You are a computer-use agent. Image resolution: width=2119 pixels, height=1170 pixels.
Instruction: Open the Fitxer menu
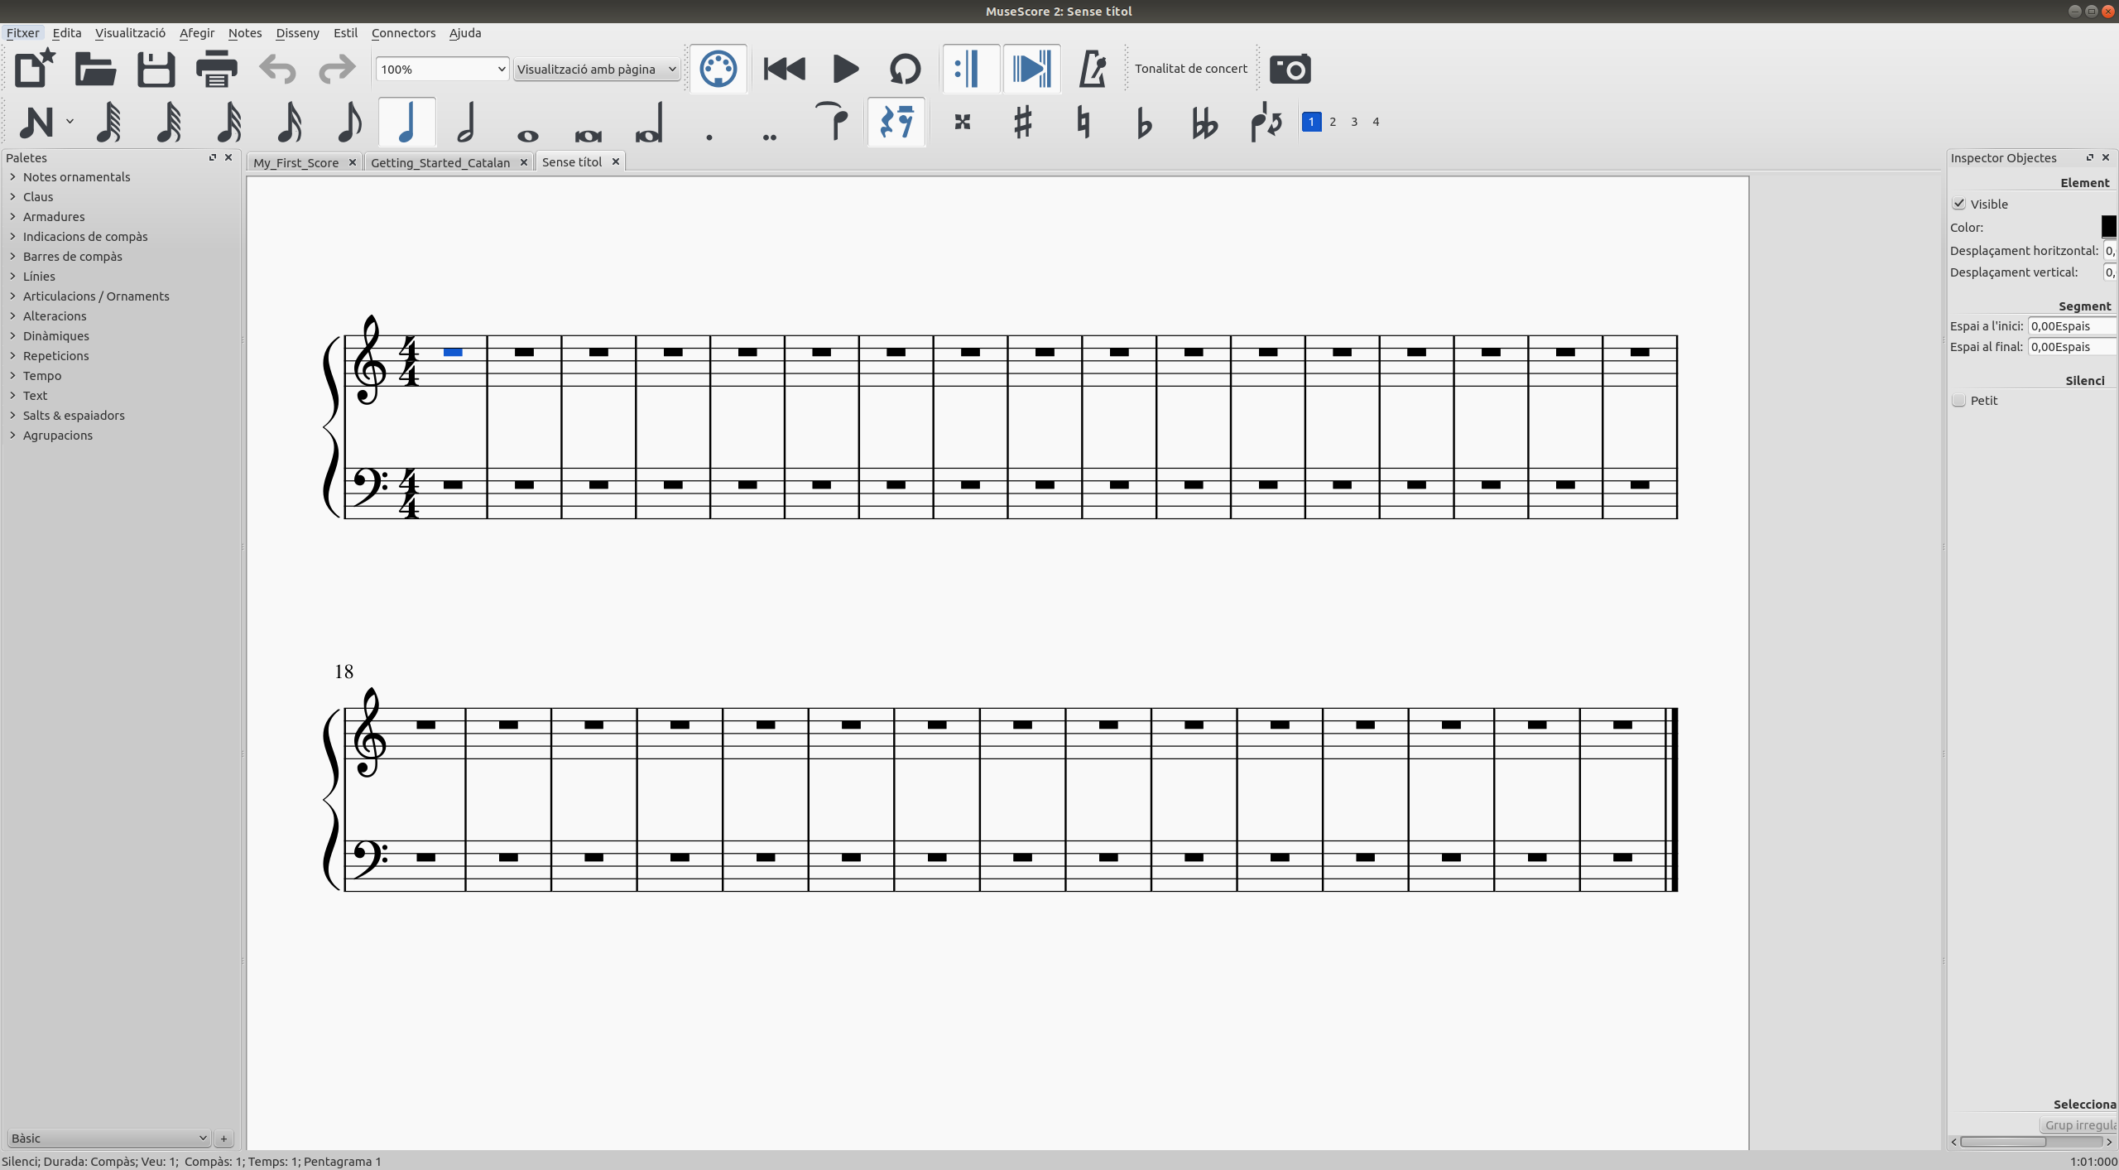point(22,33)
